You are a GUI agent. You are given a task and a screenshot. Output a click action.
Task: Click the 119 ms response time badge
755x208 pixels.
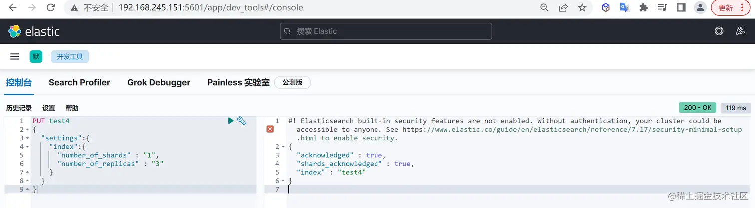point(736,108)
